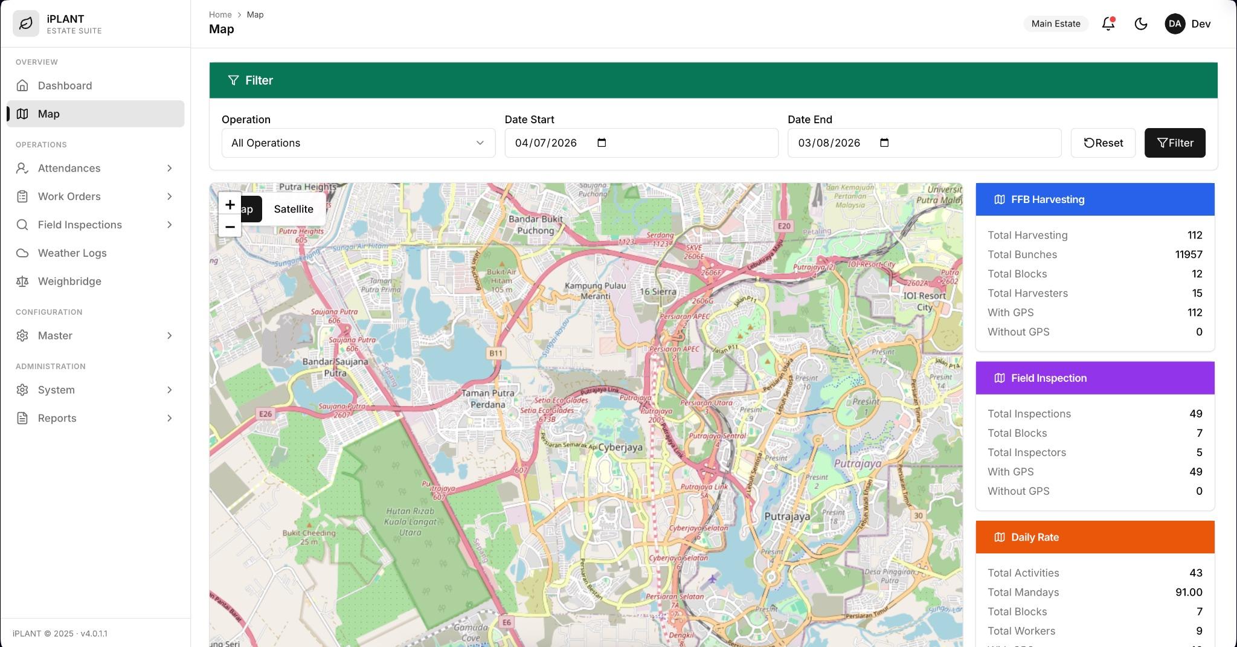The width and height of the screenshot is (1237, 647).
Task: Open the Date End calendar picker
Action: pyautogui.click(x=884, y=143)
